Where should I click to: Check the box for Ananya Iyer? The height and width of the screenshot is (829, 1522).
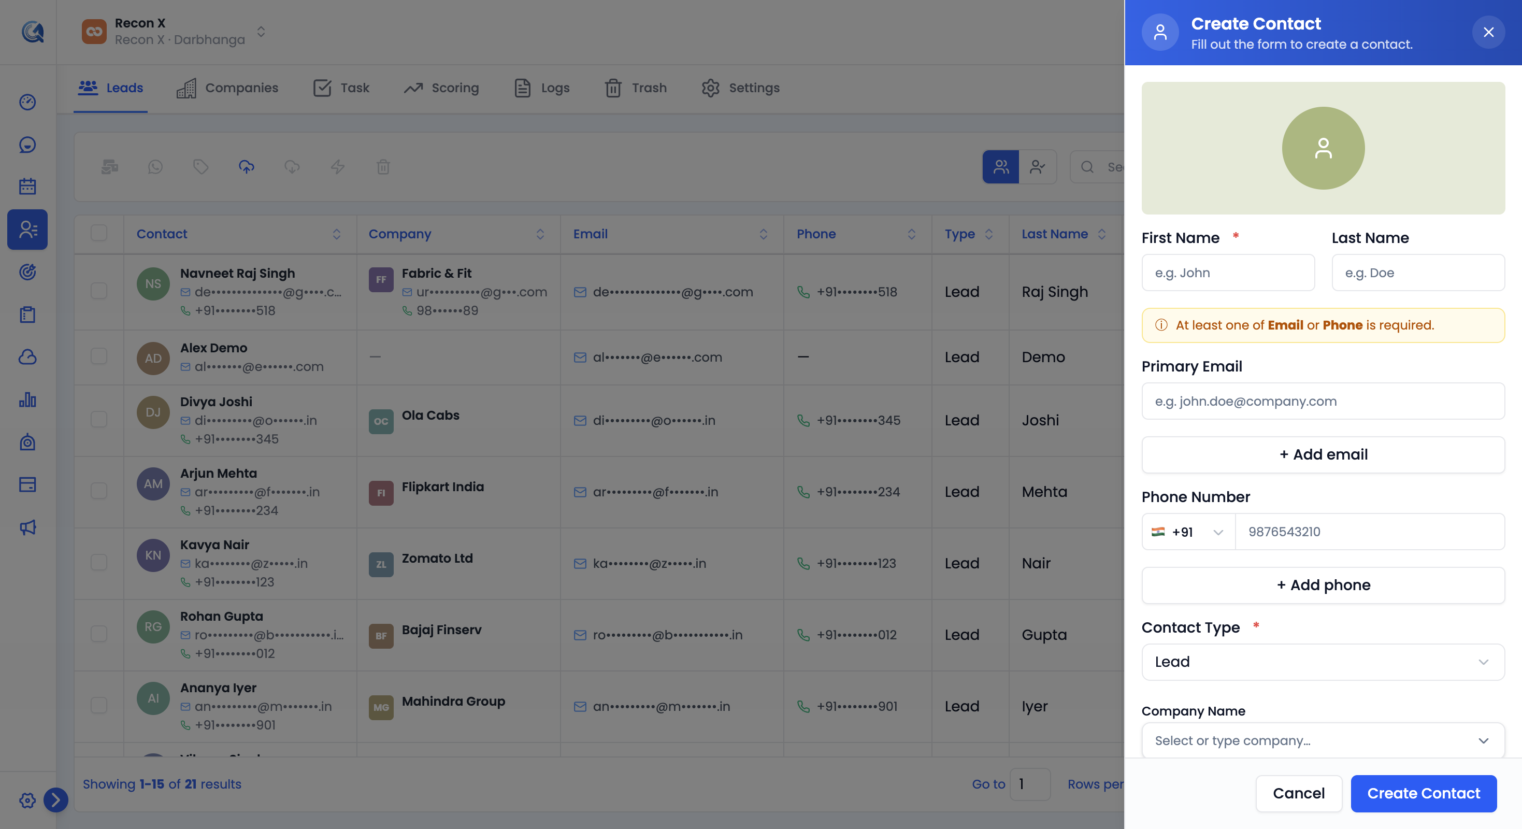(98, 706)
